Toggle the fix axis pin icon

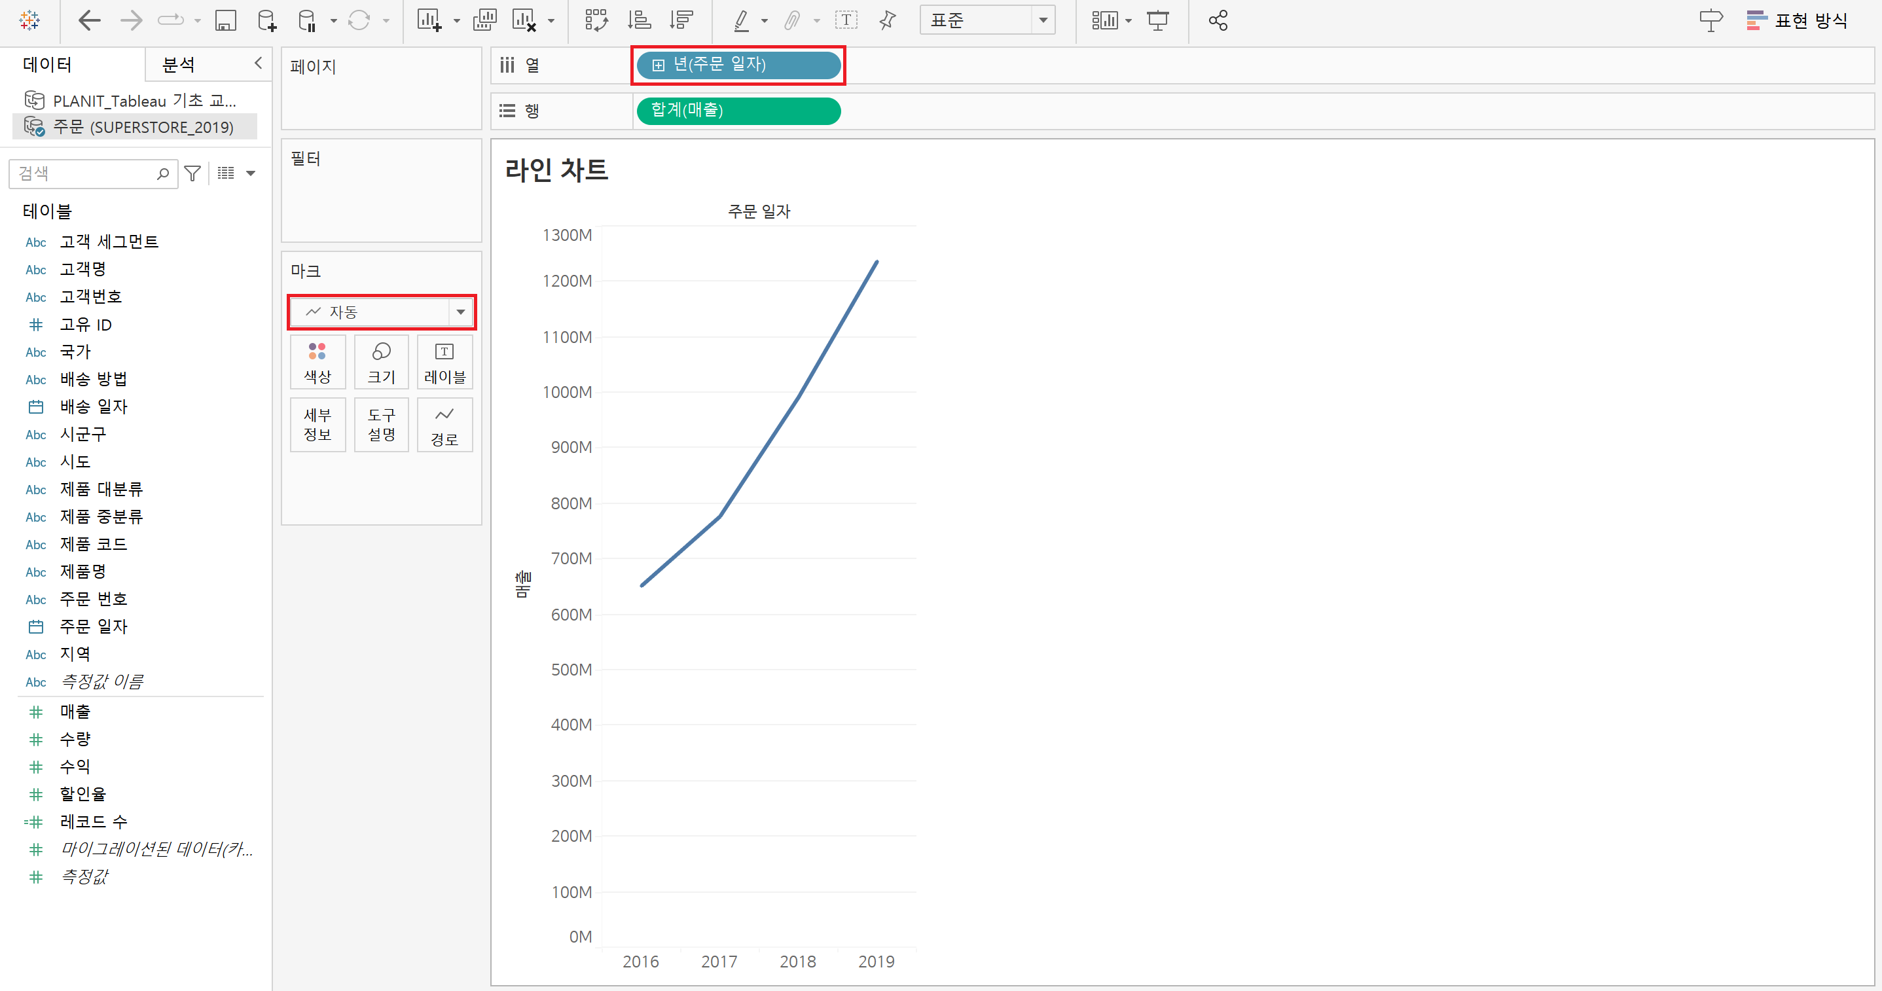(x=888, y=20)
